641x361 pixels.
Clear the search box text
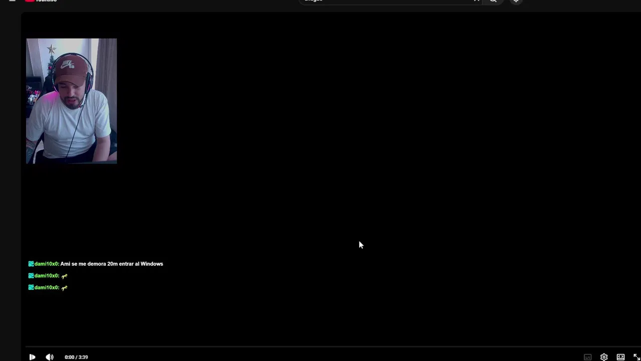pyautogui.click(x=476, y=1)
